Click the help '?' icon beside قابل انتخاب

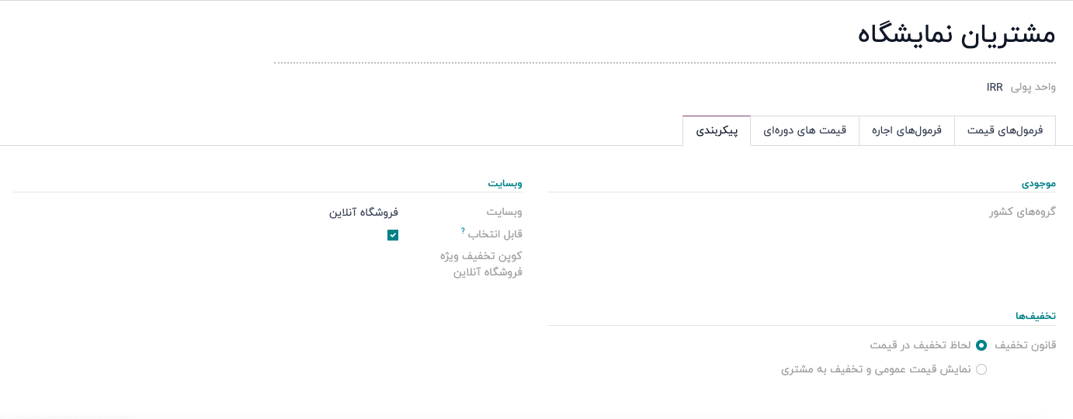463,230
